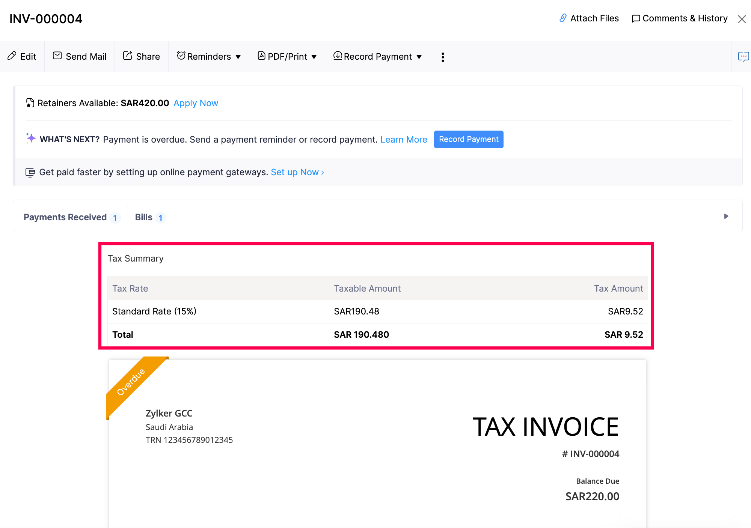The width and height of the screenshot is (751, 528).
Task: Expand the Record Payment dropdown arrow
Action: [419, 57]
